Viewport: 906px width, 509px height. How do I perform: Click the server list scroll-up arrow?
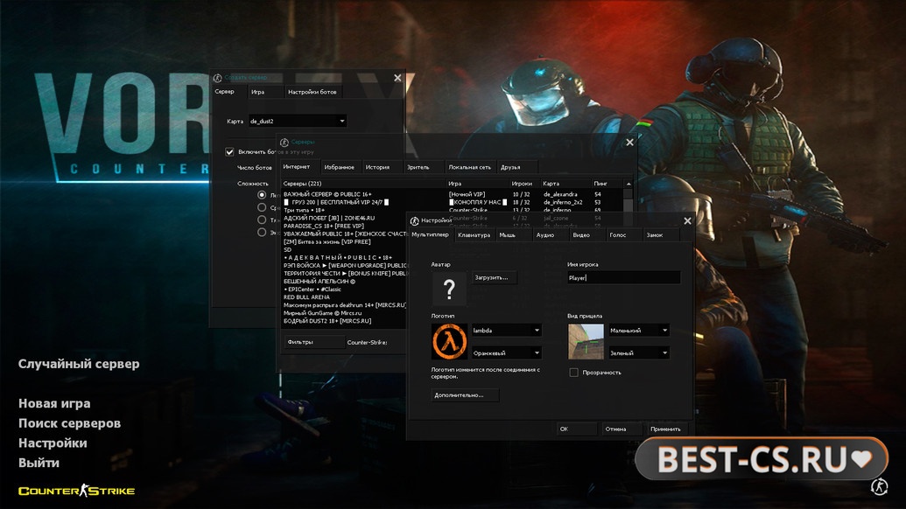(629, 184)
